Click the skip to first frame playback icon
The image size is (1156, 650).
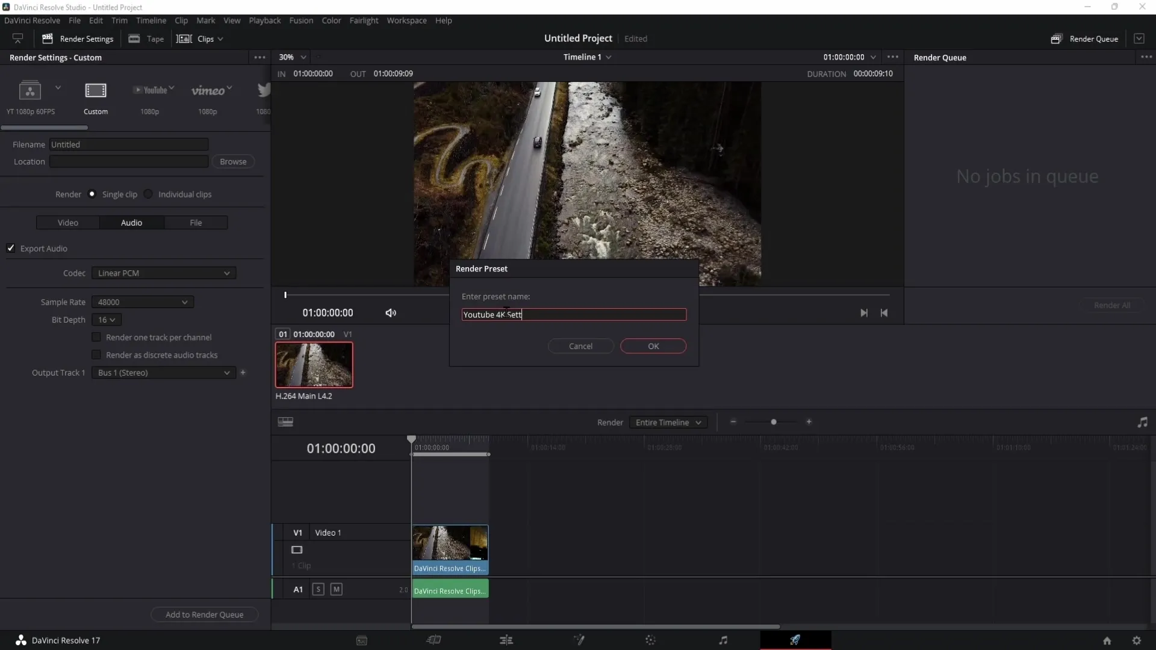(x=884, y=313)
